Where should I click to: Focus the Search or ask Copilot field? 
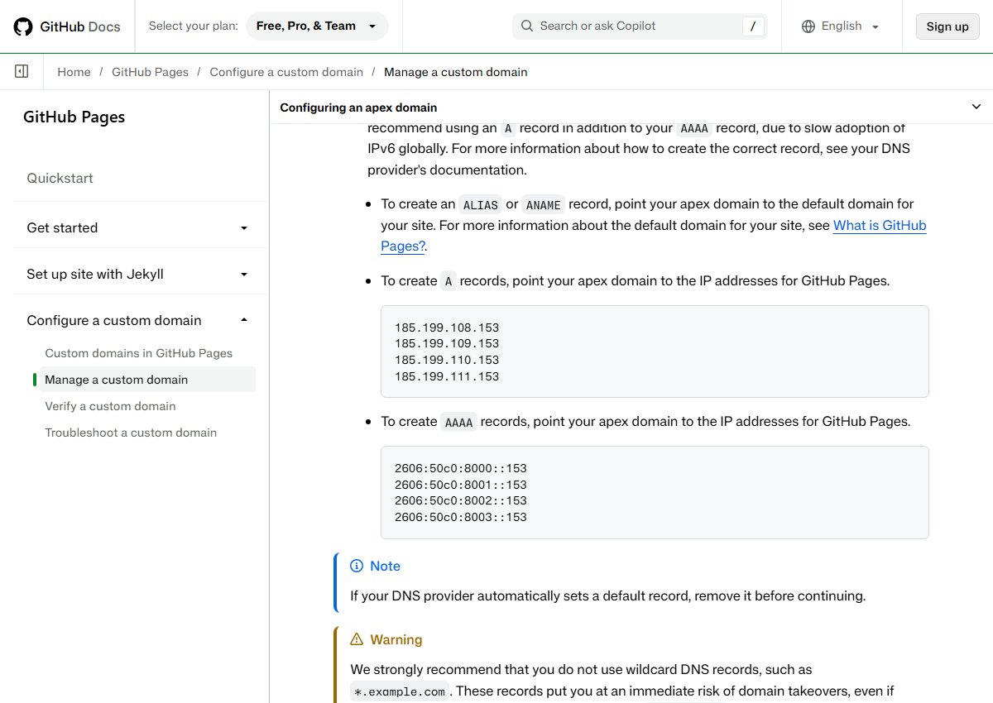click(x=640, y=26)
